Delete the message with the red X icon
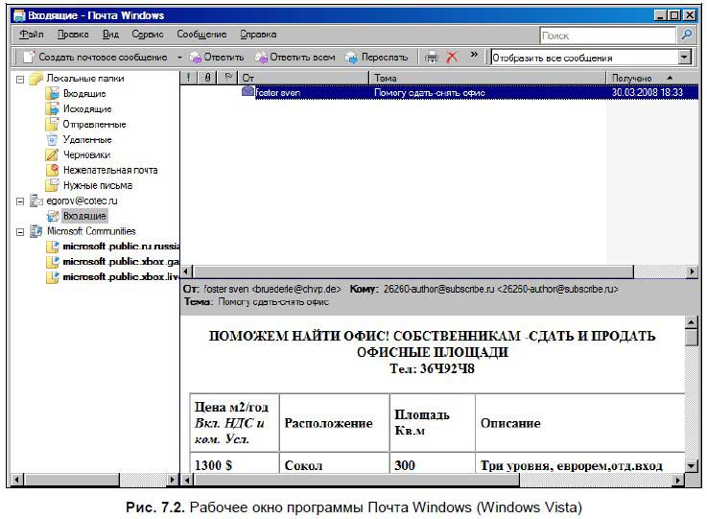Screen dimensions: 707x519 click(x=452, y=58)
